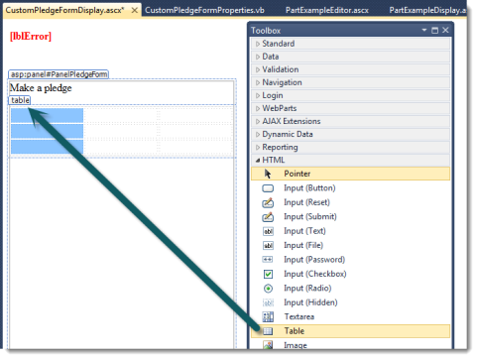Select Input (Radio) label in Toolbox

pyautogui.click(x=307, y=289)
